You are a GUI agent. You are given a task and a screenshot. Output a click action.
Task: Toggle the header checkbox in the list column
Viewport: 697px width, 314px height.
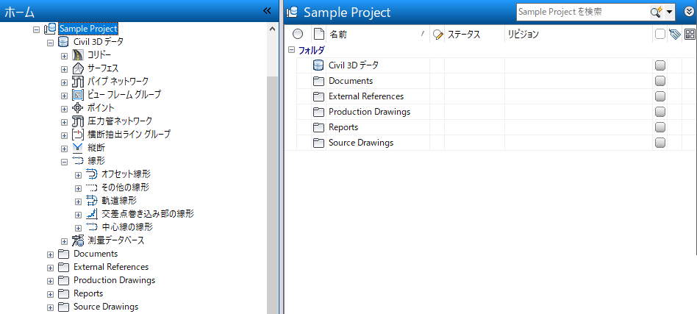660,34
